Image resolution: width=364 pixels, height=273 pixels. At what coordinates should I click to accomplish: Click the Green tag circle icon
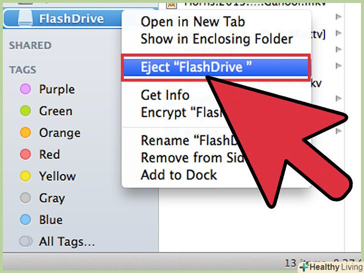click(x=25, y=110)
